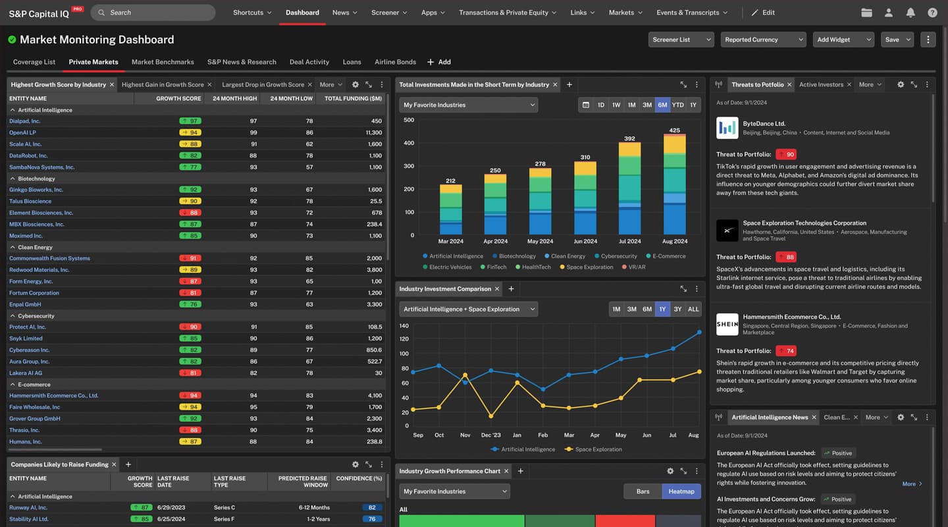
Task: Click the Search input field
Action: 158,13
